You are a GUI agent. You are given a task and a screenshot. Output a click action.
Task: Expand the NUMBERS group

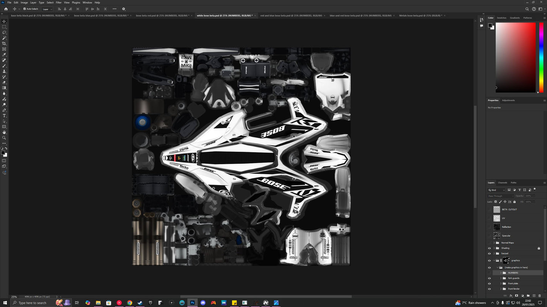point(501,273)
